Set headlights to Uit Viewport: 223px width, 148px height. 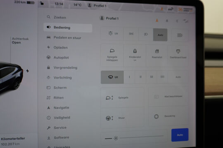click(x=112, y=34)
